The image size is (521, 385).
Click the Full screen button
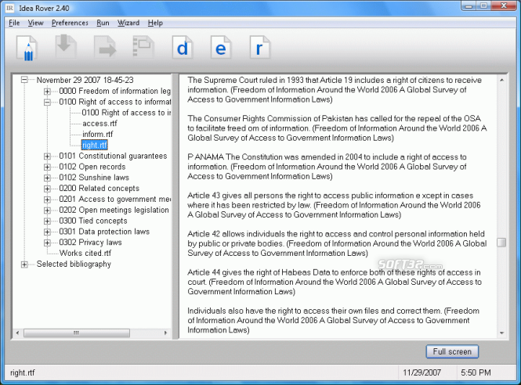click(x=452, y=351)
